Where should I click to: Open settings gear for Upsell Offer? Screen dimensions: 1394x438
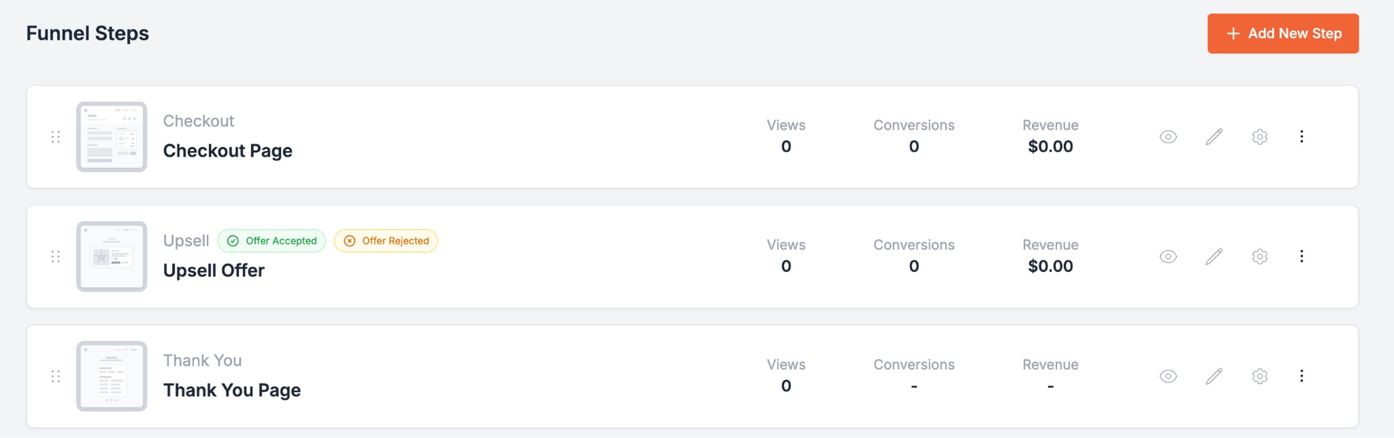(1260, 257)
